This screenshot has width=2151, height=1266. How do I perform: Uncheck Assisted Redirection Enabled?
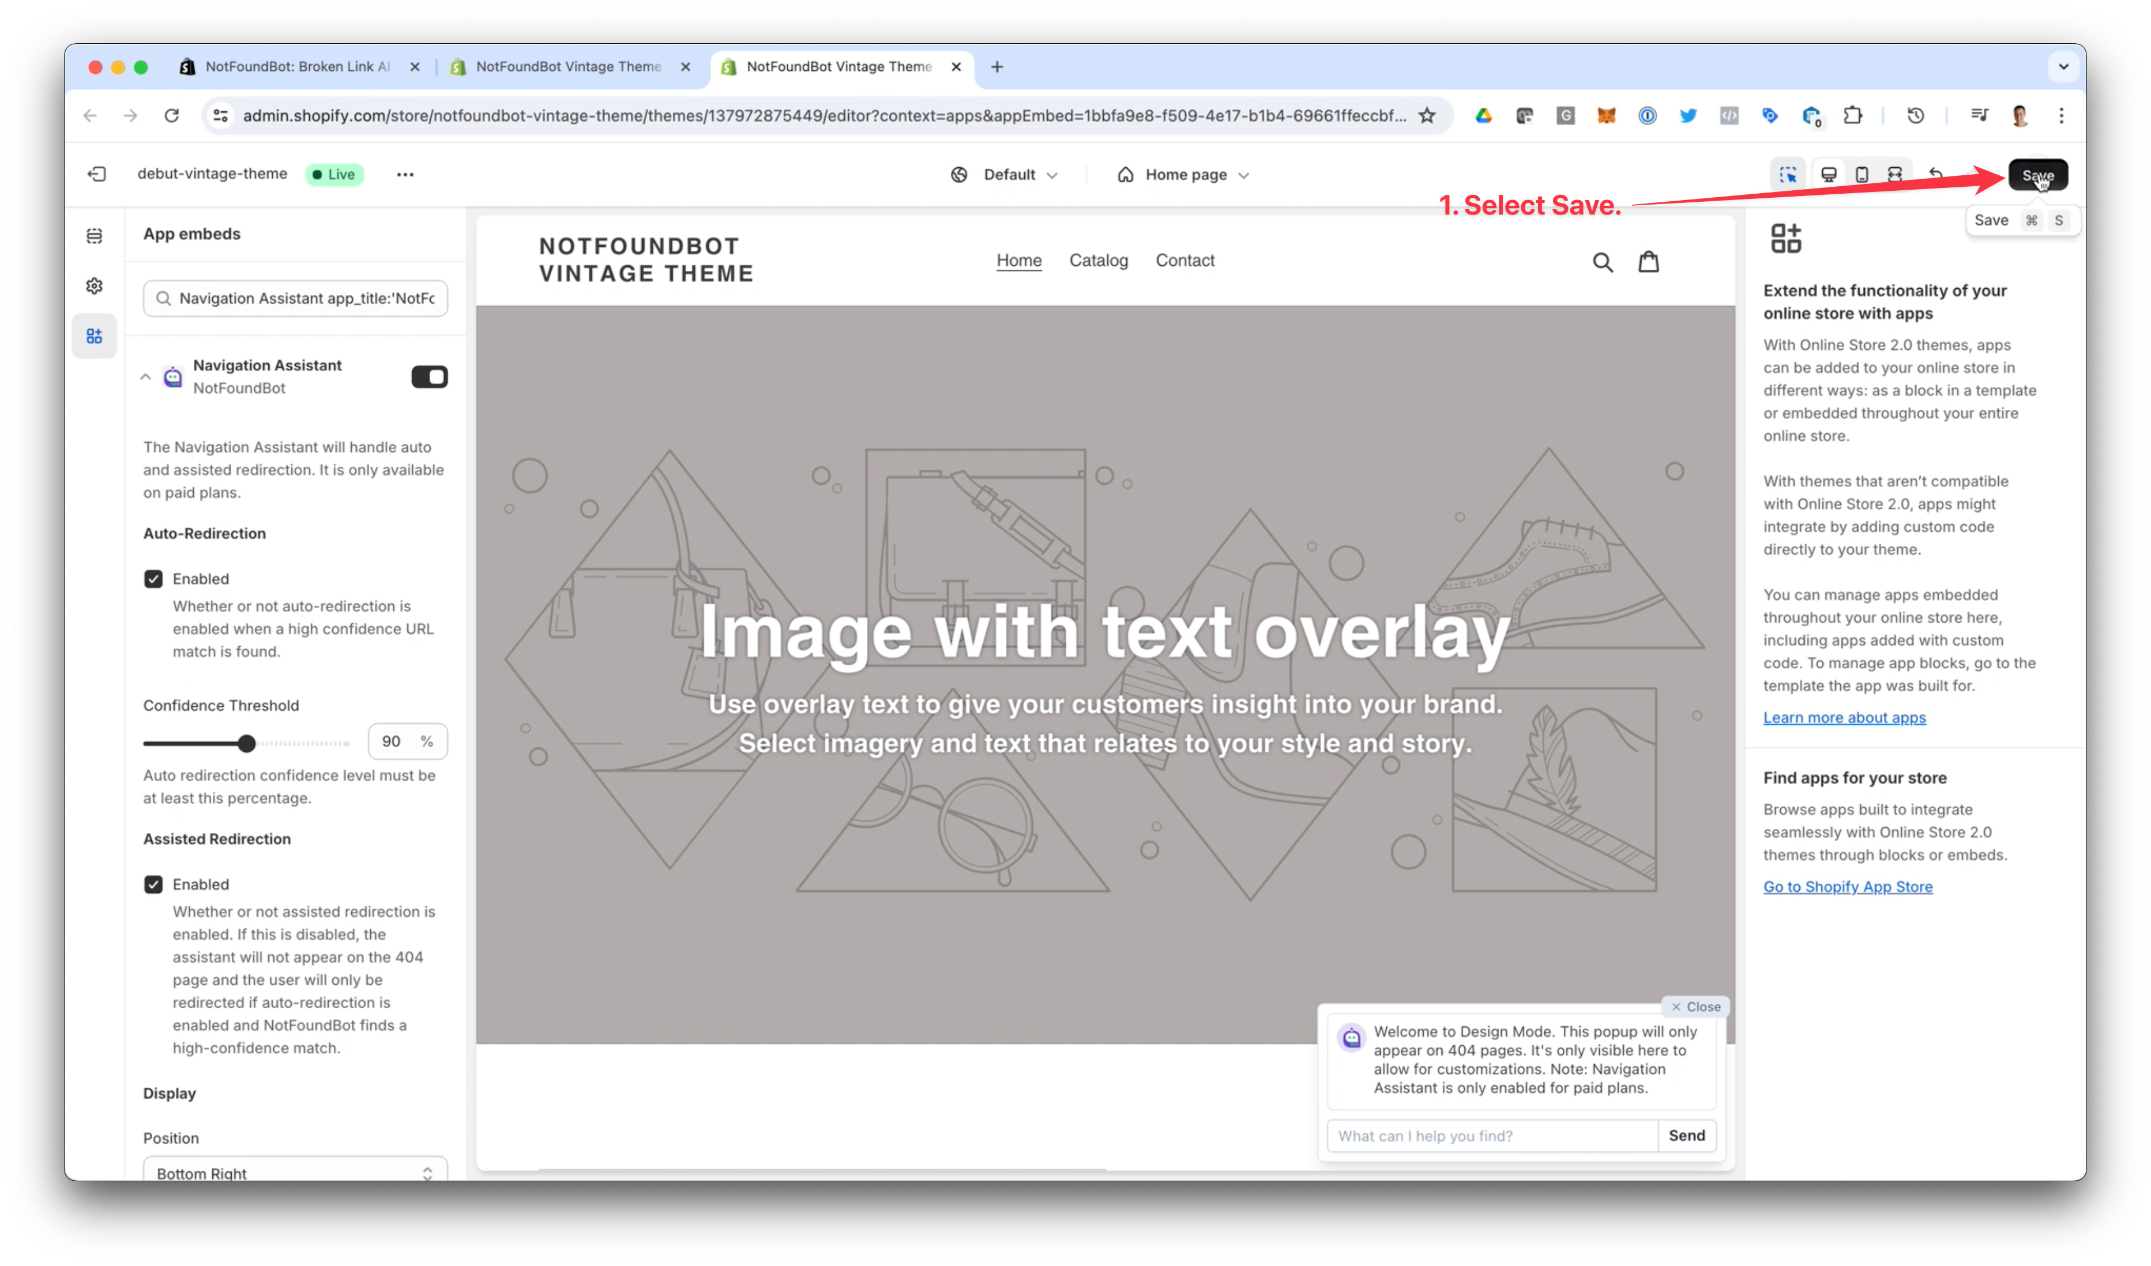pyautogui.click(x=153, y=884)
